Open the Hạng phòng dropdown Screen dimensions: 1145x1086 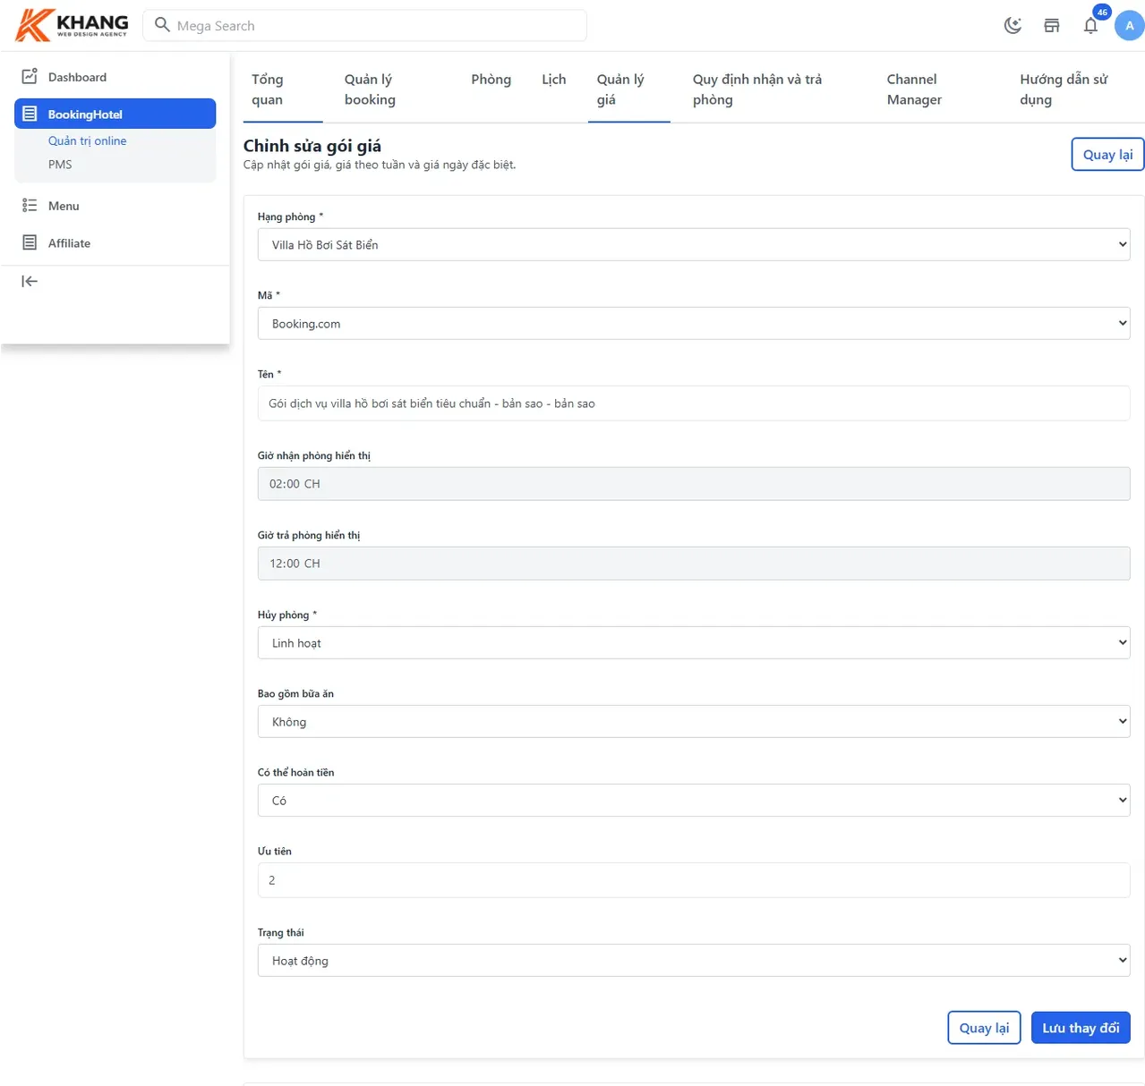694,244
